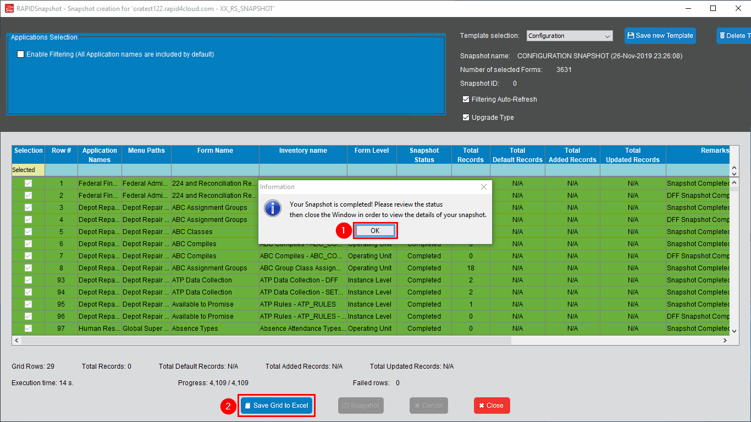
Task: Sort by Total Default Records header
Action: pos(518,155)
